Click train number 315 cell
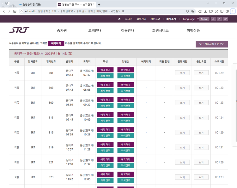 [x=51, y=132]
